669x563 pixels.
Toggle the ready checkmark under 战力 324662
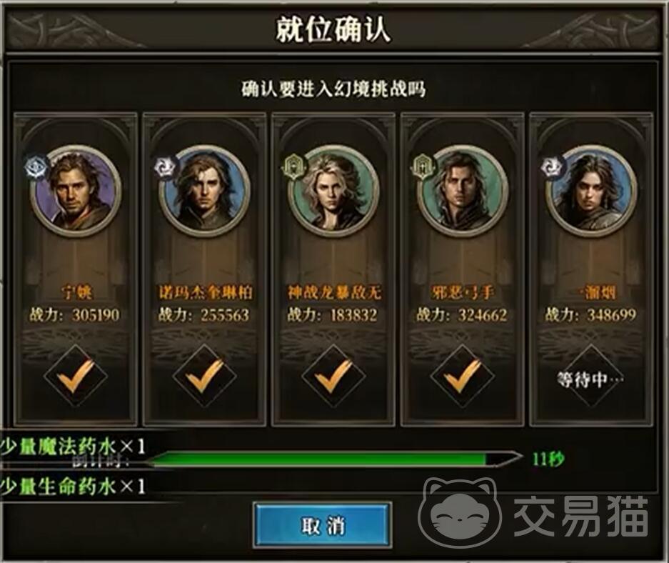pos(462,376)
